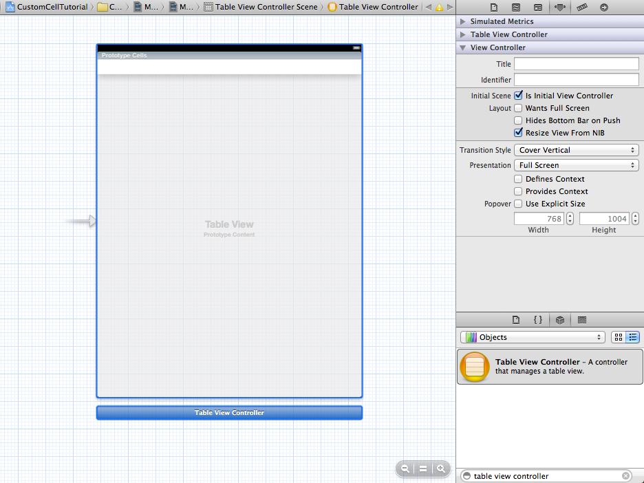
Task: Check Hides Bottom Bar on Push
Action: tap(518, 120)
